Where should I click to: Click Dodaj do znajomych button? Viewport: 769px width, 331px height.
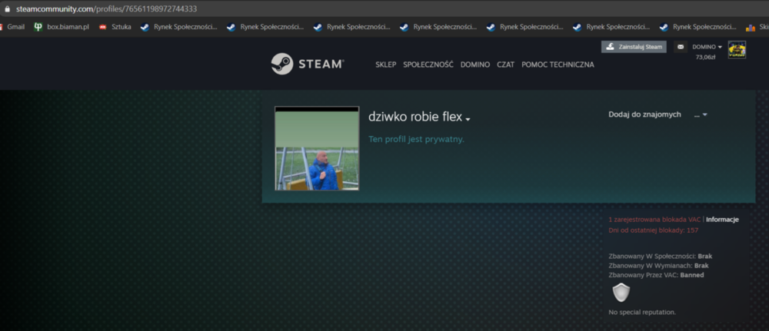[x=644, y=114]
